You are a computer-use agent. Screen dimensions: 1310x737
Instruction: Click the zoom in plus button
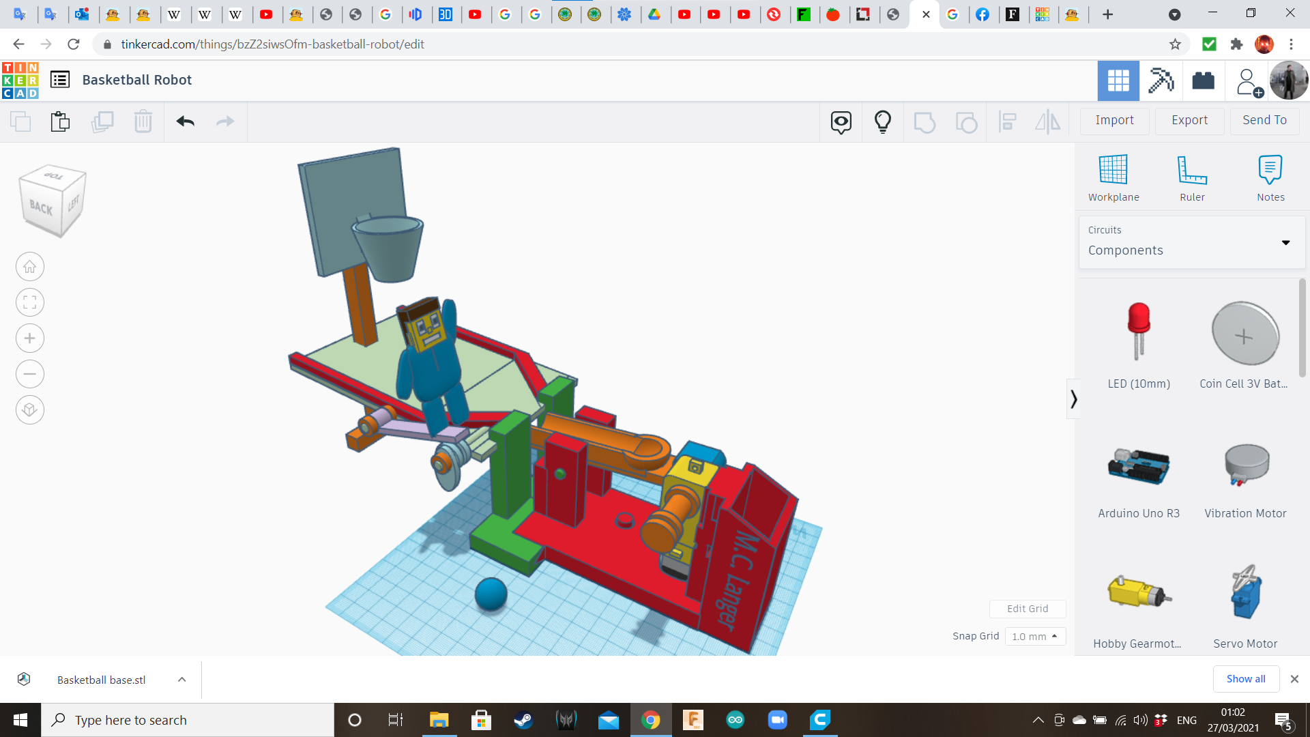coord(30,338)
